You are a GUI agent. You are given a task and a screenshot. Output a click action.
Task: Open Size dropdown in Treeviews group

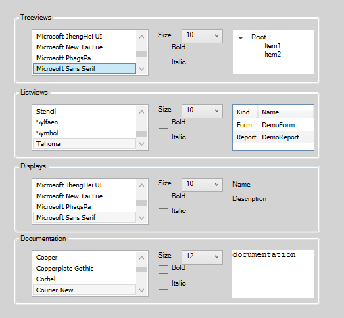coord(202,36)
